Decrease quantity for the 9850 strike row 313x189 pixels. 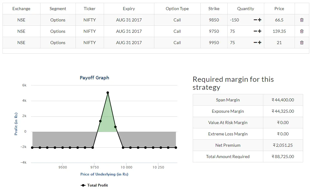[x=256, y=20]
